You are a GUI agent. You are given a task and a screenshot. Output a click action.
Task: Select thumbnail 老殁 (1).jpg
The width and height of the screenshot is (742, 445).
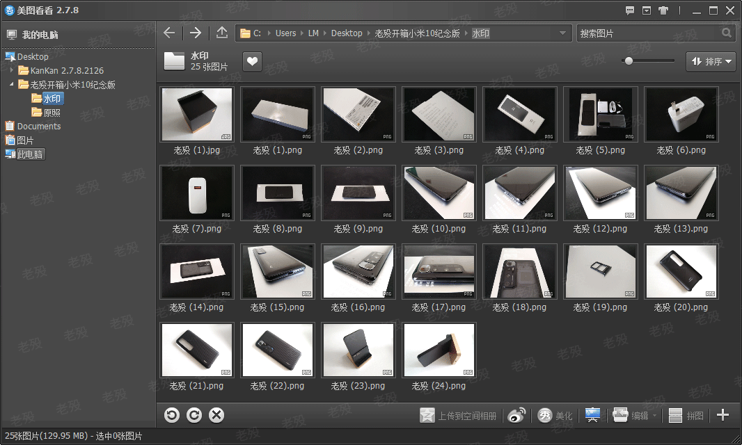coord(197,114)
